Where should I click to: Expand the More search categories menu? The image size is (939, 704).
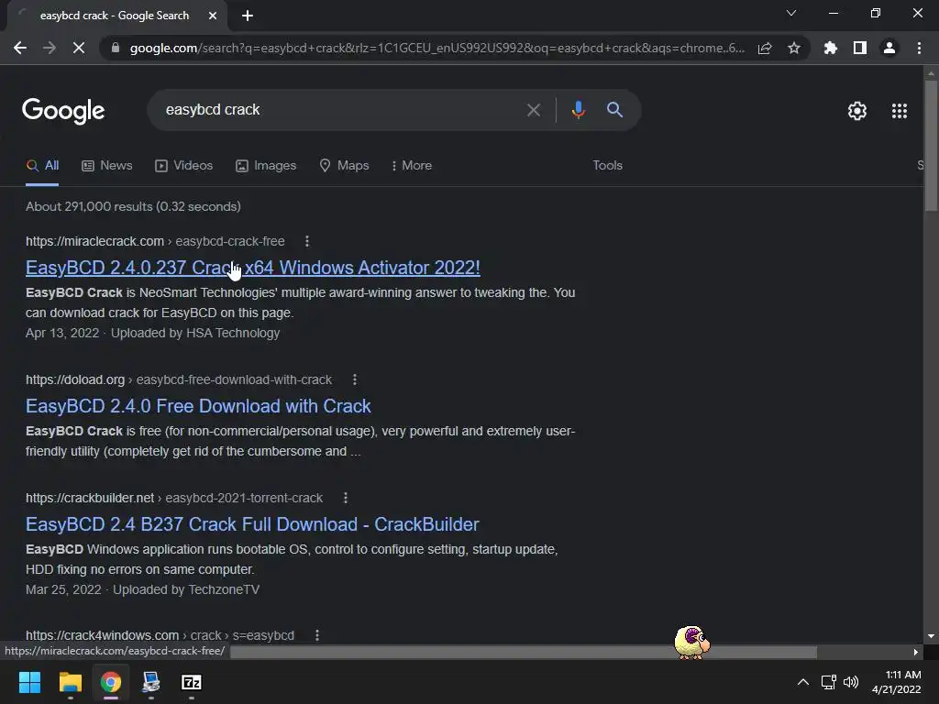coord(412,165)
